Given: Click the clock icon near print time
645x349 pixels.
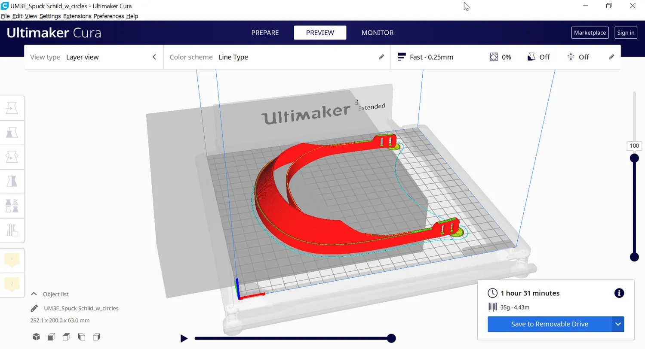Looking at the screenshot, I should pos(493,293).
